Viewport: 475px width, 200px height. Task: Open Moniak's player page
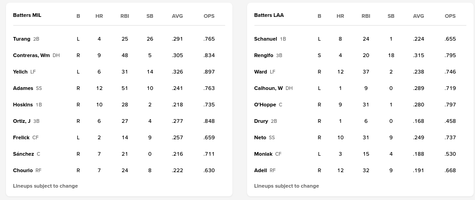click(263, 154)
